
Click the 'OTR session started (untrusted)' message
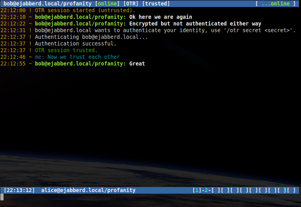pyautogui.click(x=85, y=10)
